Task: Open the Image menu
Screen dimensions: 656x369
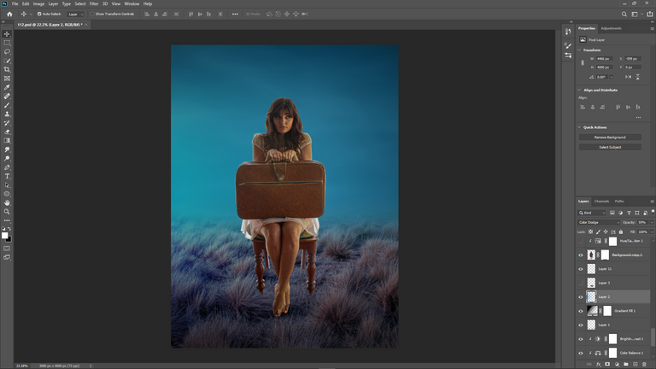Action: tap(38, 3)
